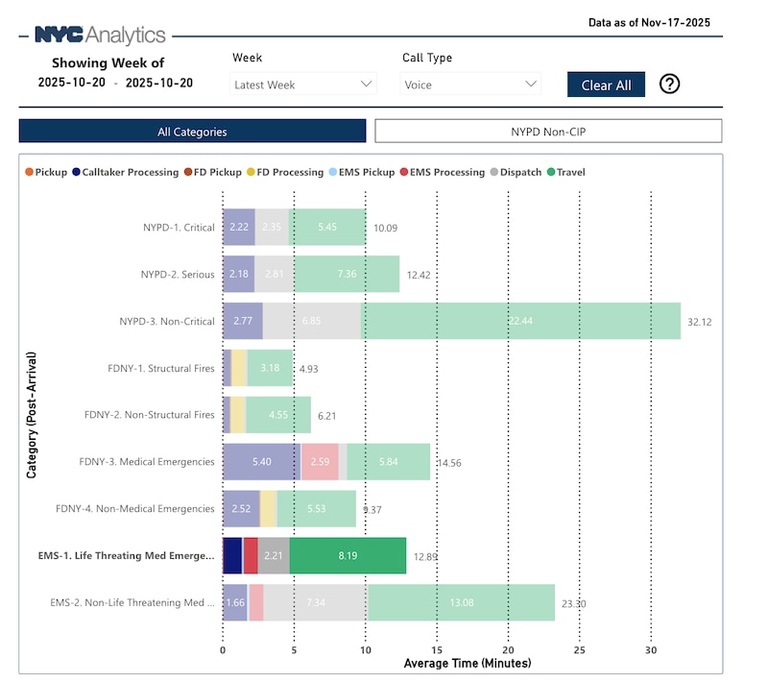This screenshot has height=682, width=768.
Task: Select the EMS Processing legend marker
Action: pyautogui.click(x=403, y=173)
